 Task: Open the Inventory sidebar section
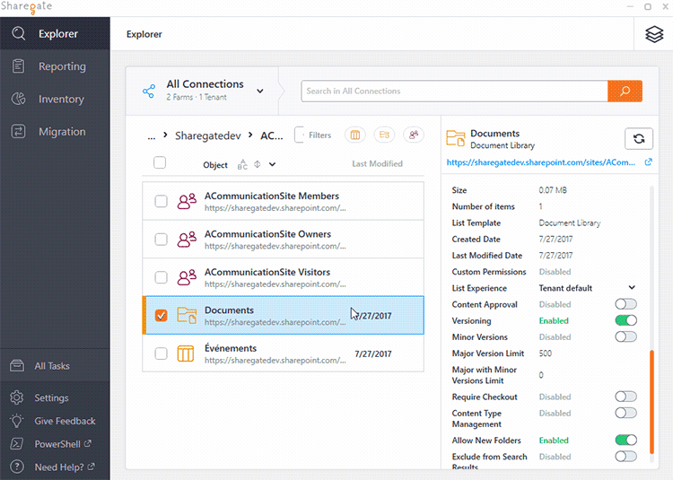[55, 99]
